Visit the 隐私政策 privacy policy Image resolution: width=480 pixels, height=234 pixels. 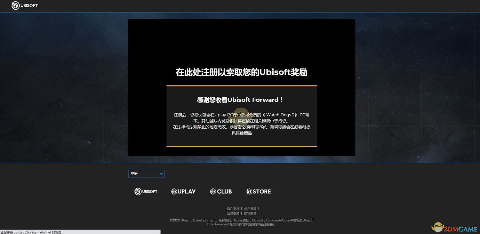click(250, 213)
